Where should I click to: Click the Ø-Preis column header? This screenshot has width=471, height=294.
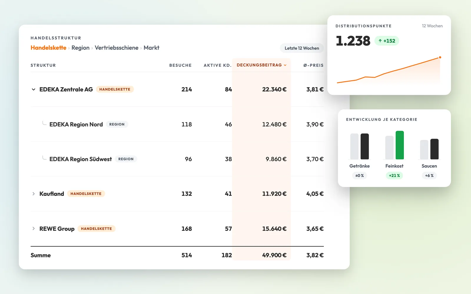point(314,65)
